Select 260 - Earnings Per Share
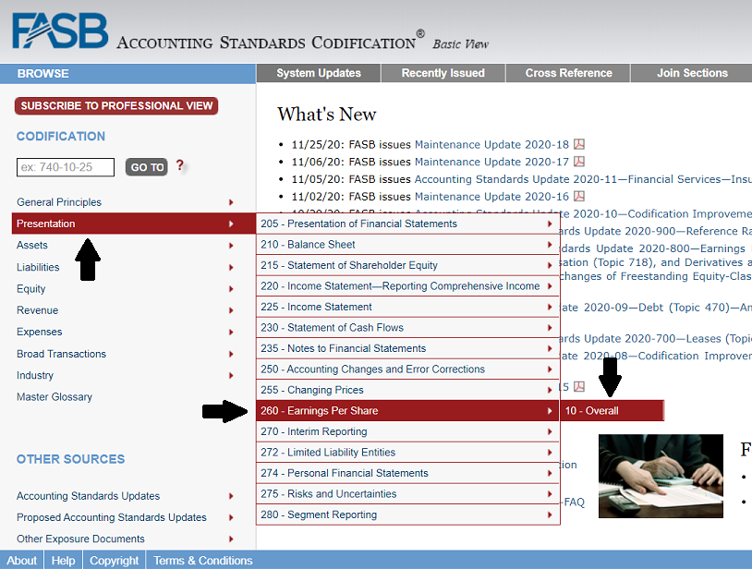Viewport: 752px width, 569px height. pos(407,411)
